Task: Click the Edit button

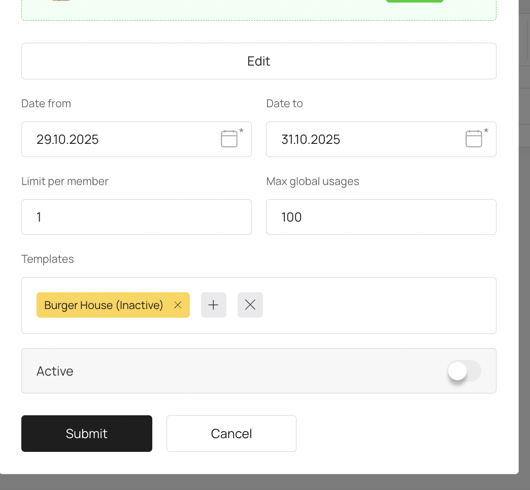Action: [x=258, y=61]
